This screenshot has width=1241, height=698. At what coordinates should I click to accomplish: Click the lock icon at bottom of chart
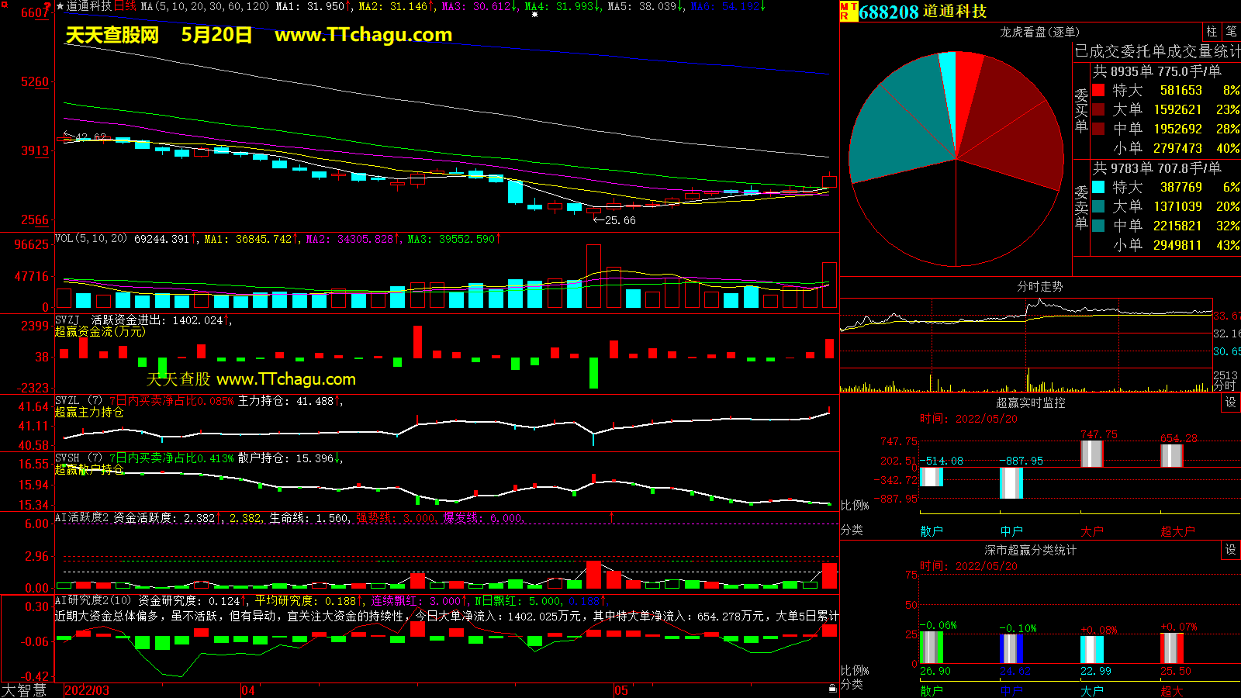click(832, 688)
